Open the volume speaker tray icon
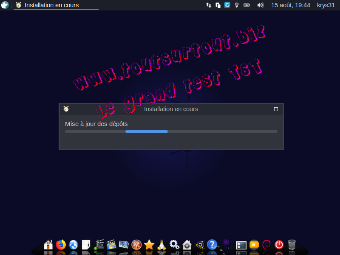Viewport: 340px width, 255px height. coord(260,5)
